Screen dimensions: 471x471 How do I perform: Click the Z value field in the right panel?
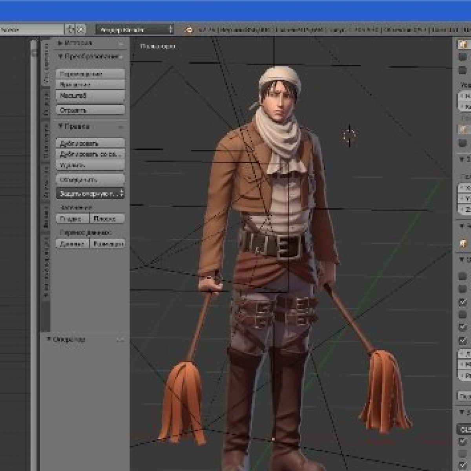coord(465,210)
